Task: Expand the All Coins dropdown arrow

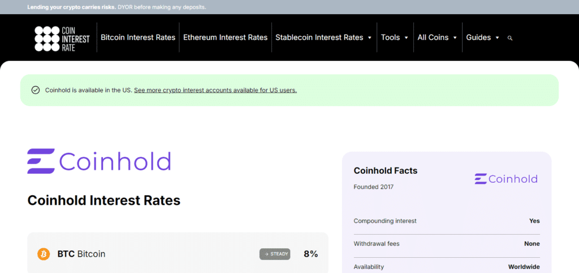Action: click(x=455, y=38)
